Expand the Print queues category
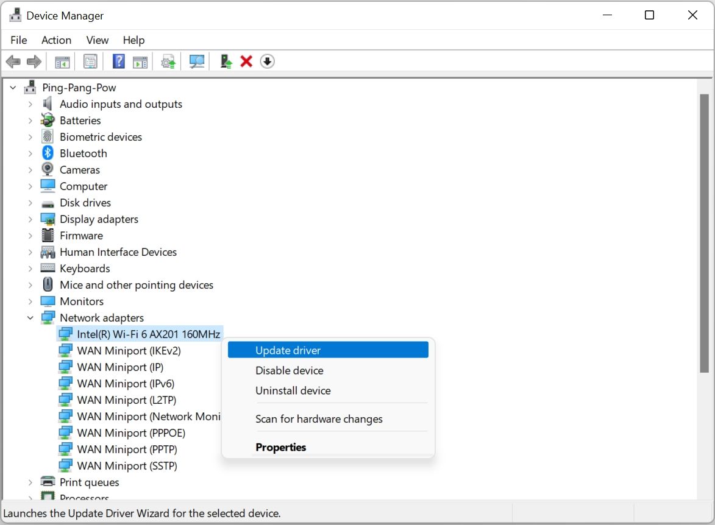This screenshot has width=715, height=525. click(x=30, y=482)
